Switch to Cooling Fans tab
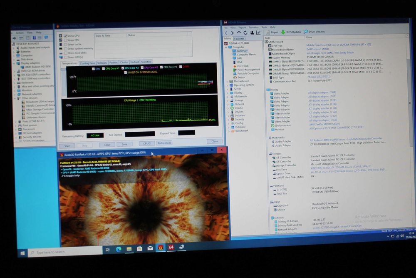Image resolution: width=416 pixels, height=278 pixels. [87, 63]
